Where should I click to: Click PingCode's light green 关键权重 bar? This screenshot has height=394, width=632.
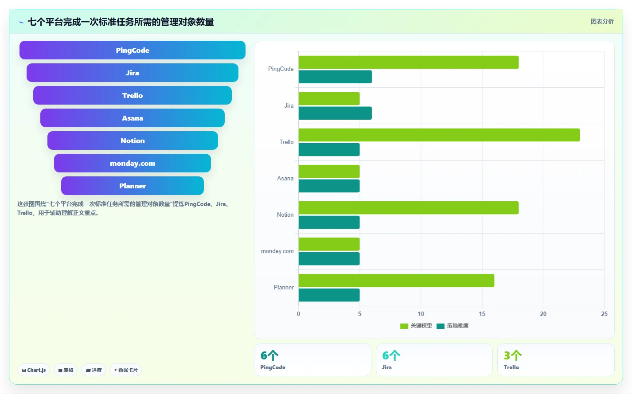pyautogui.click(x=409, y=62)
